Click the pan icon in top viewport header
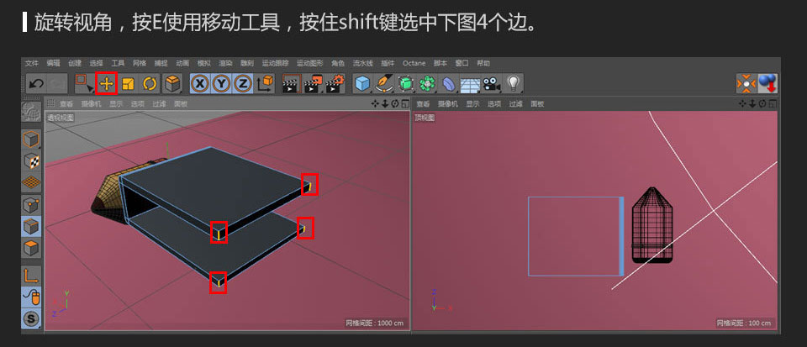Screen dimensions: 807x347 tap(742, 104)
